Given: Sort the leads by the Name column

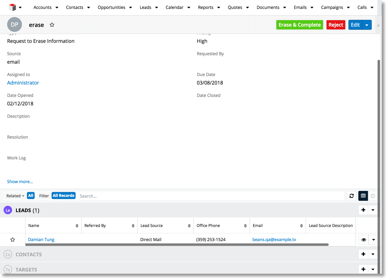Looking at the screenshot, I should click(x=34, y=225).
